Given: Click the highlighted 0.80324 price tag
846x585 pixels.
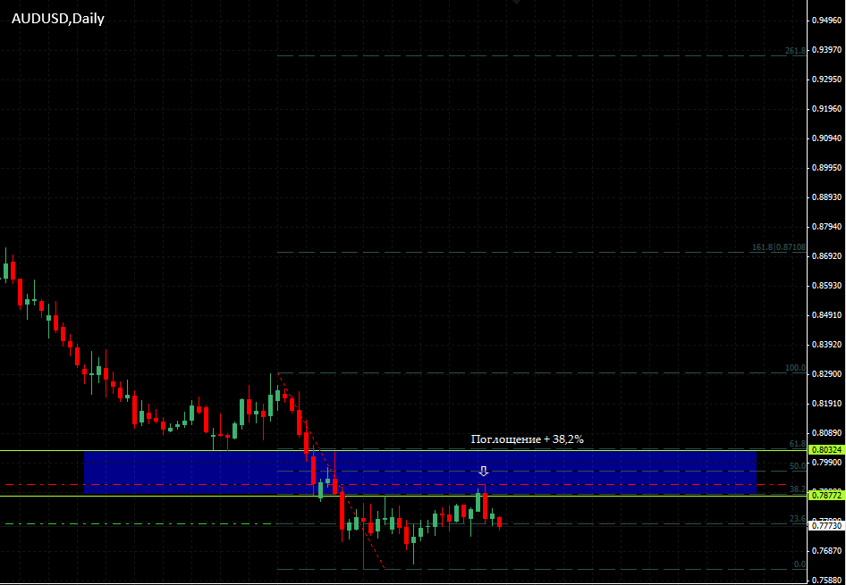Looking at the screenshot, I should (x=826, y=449).
